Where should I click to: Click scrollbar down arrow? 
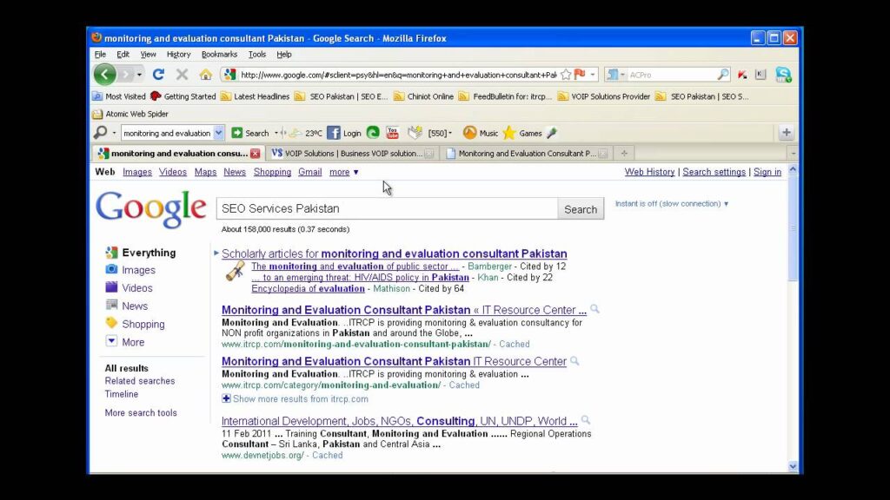coord(793,466)
